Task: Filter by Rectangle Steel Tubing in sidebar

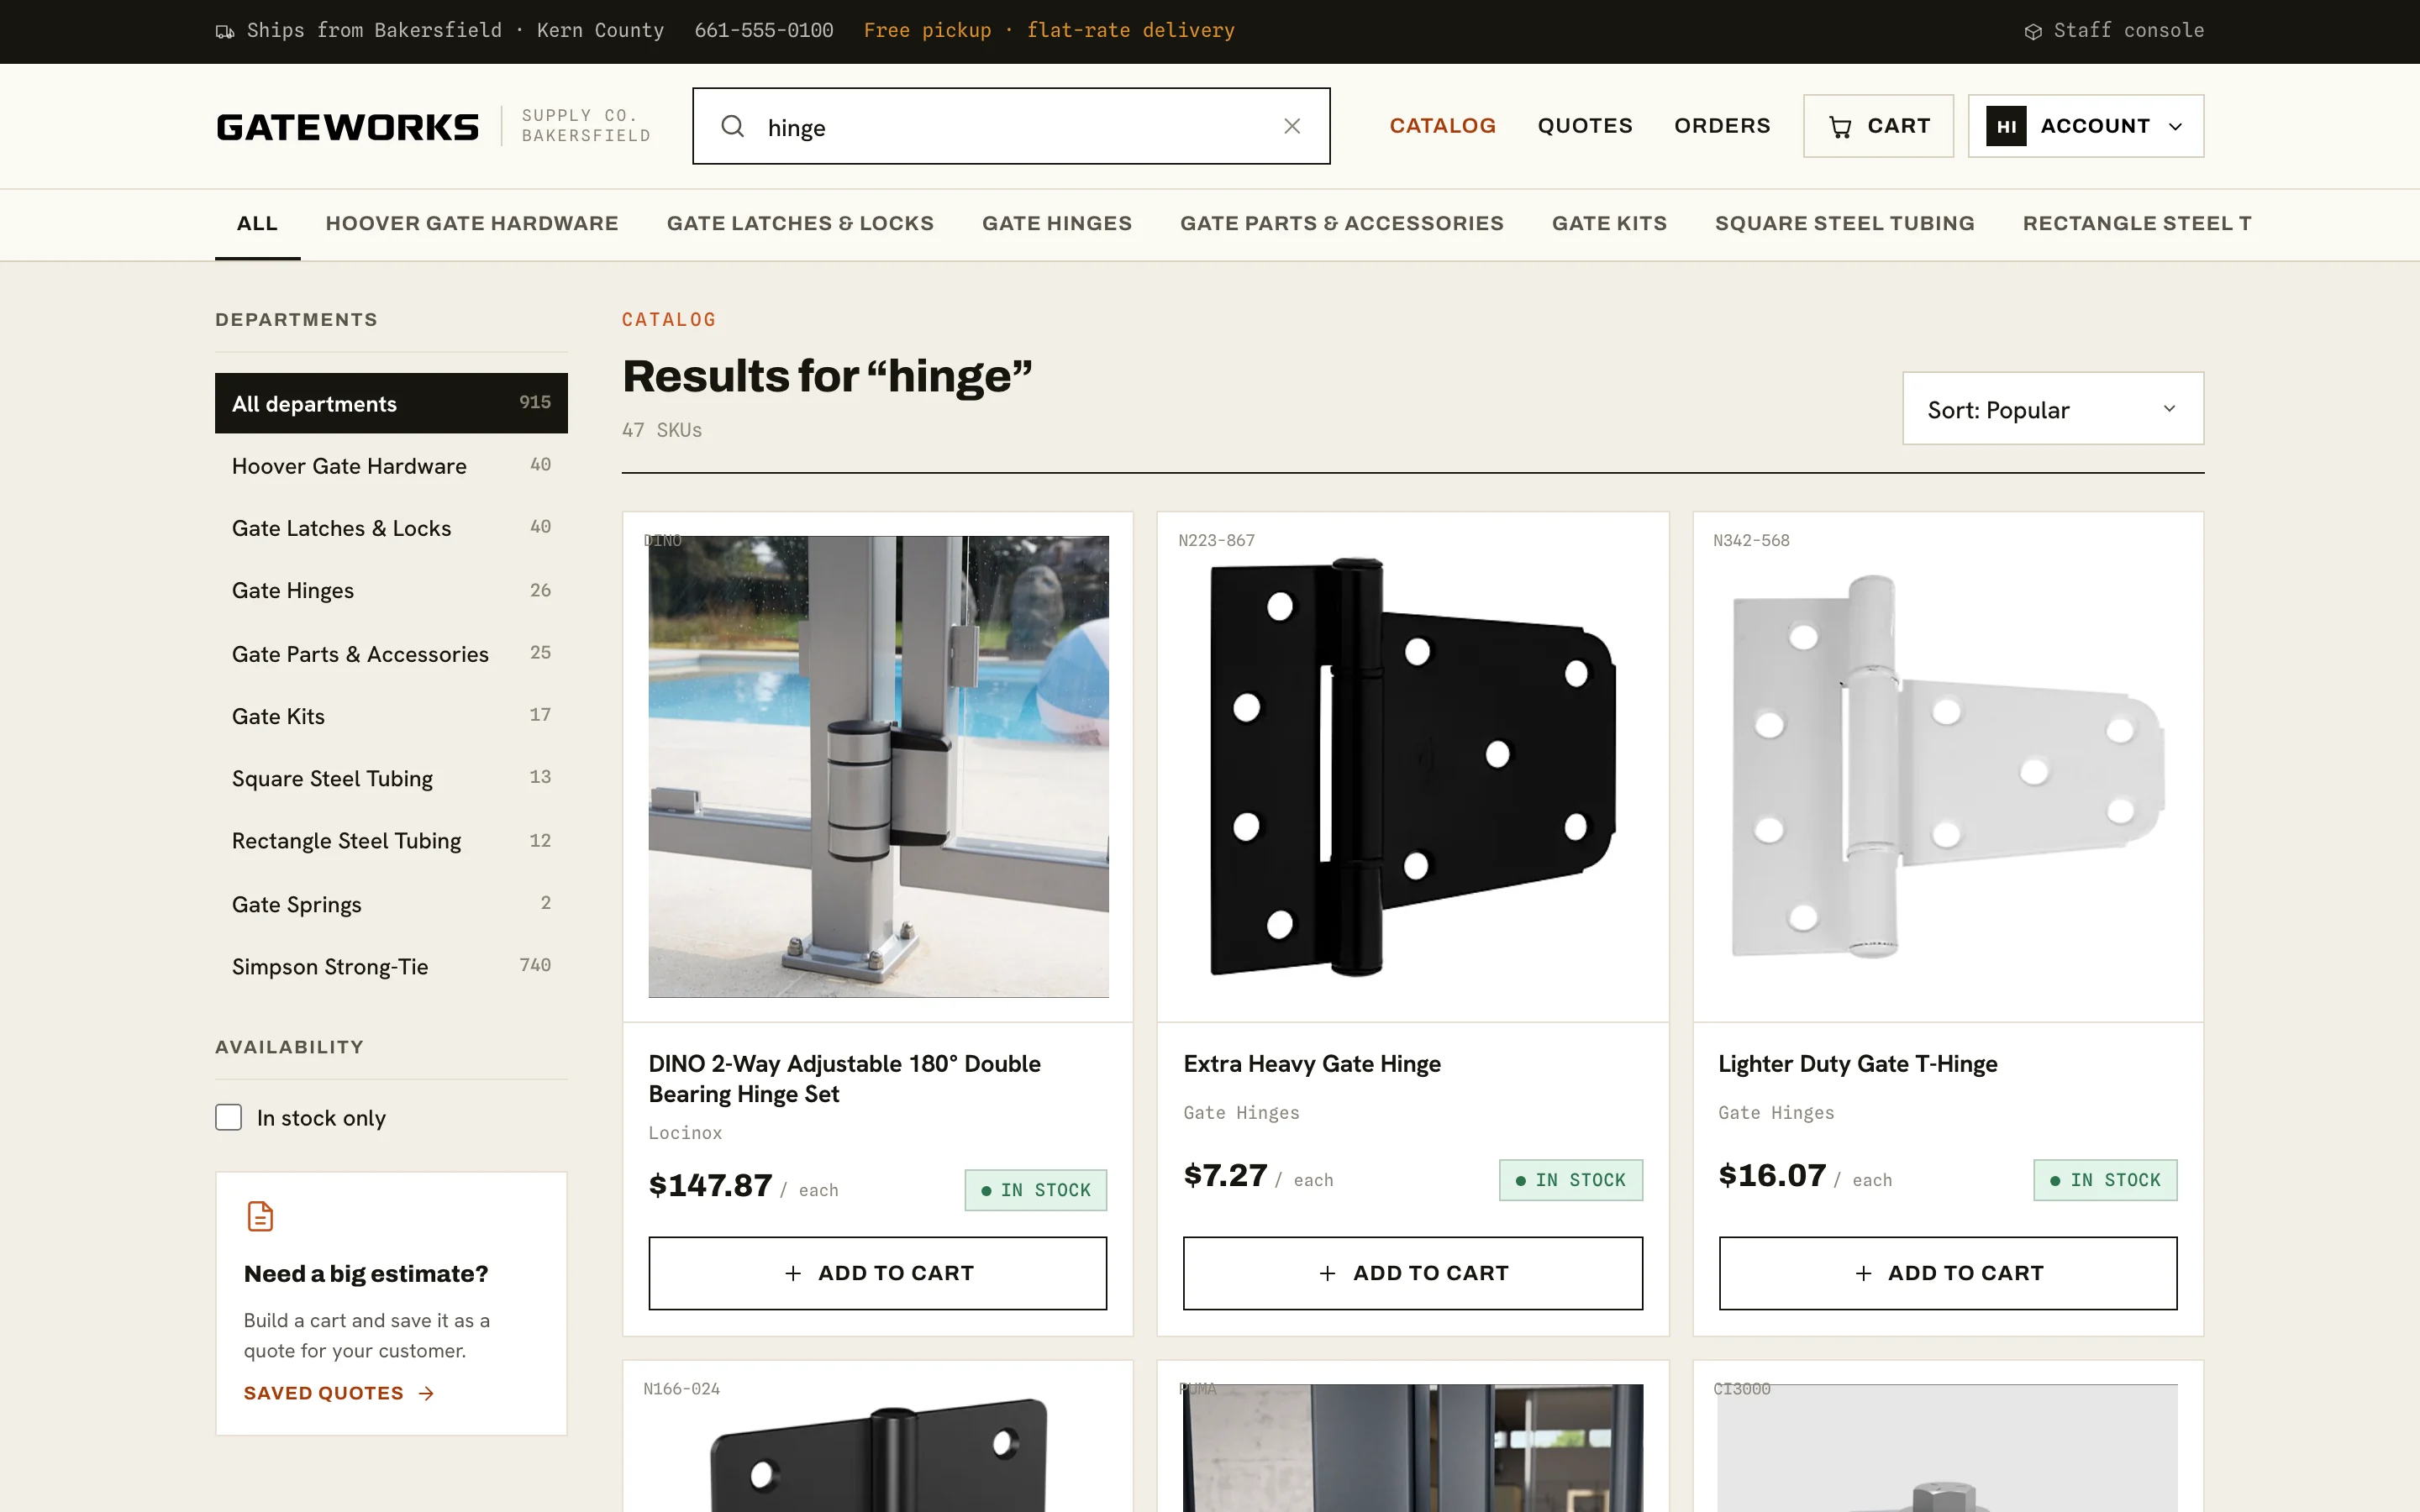Action: tap(391, 840)
